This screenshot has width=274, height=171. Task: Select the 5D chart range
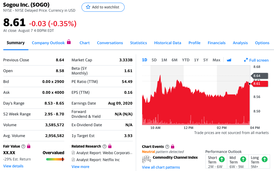point(154,60)
